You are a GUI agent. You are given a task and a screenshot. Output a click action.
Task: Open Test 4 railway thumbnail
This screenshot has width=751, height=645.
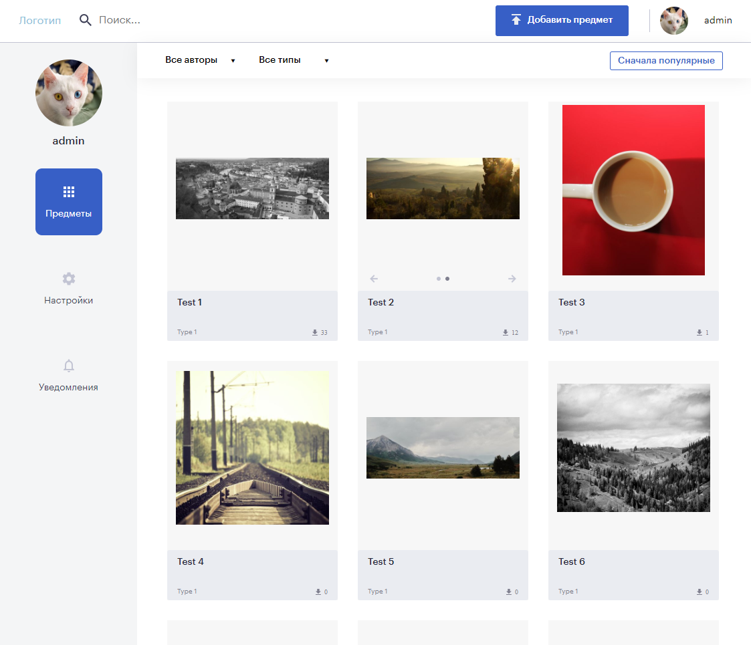click(252, 448)
